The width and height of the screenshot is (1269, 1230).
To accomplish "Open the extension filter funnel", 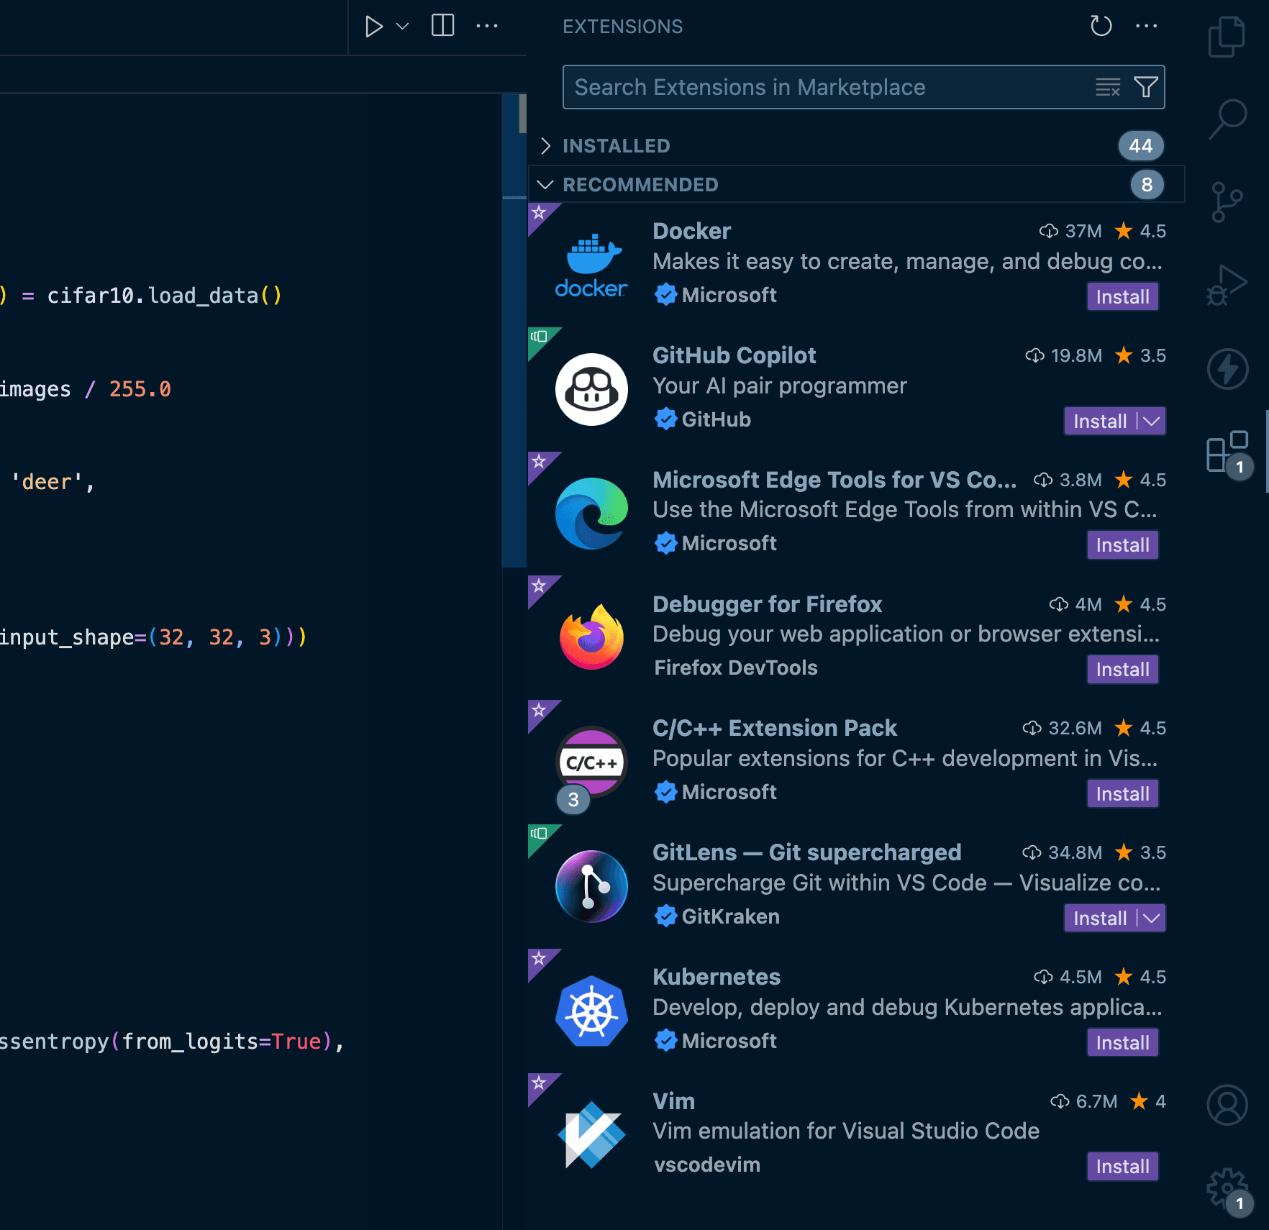I will [1146, 87].
